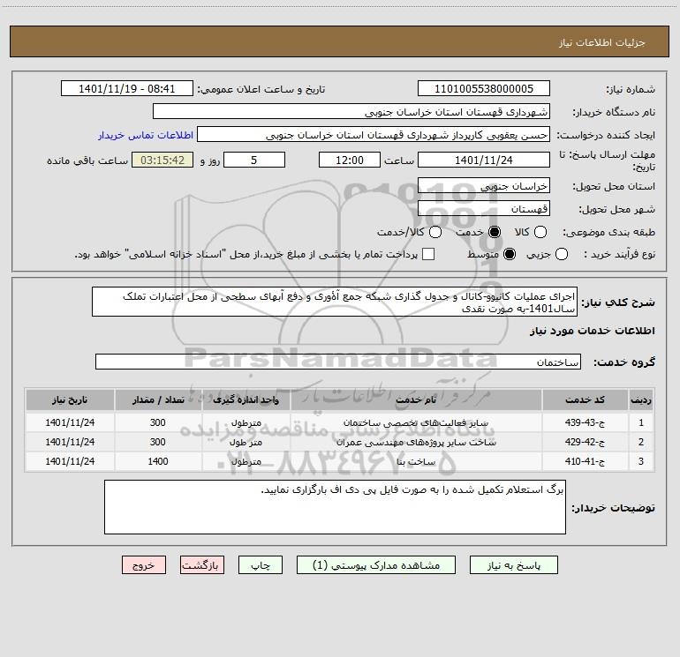This screenshot has height=657, width=680.
Task: Toggle the اسناد خزانه اسلامی payment checkbox
Action: pyautogui.click(x=428, y=254)
